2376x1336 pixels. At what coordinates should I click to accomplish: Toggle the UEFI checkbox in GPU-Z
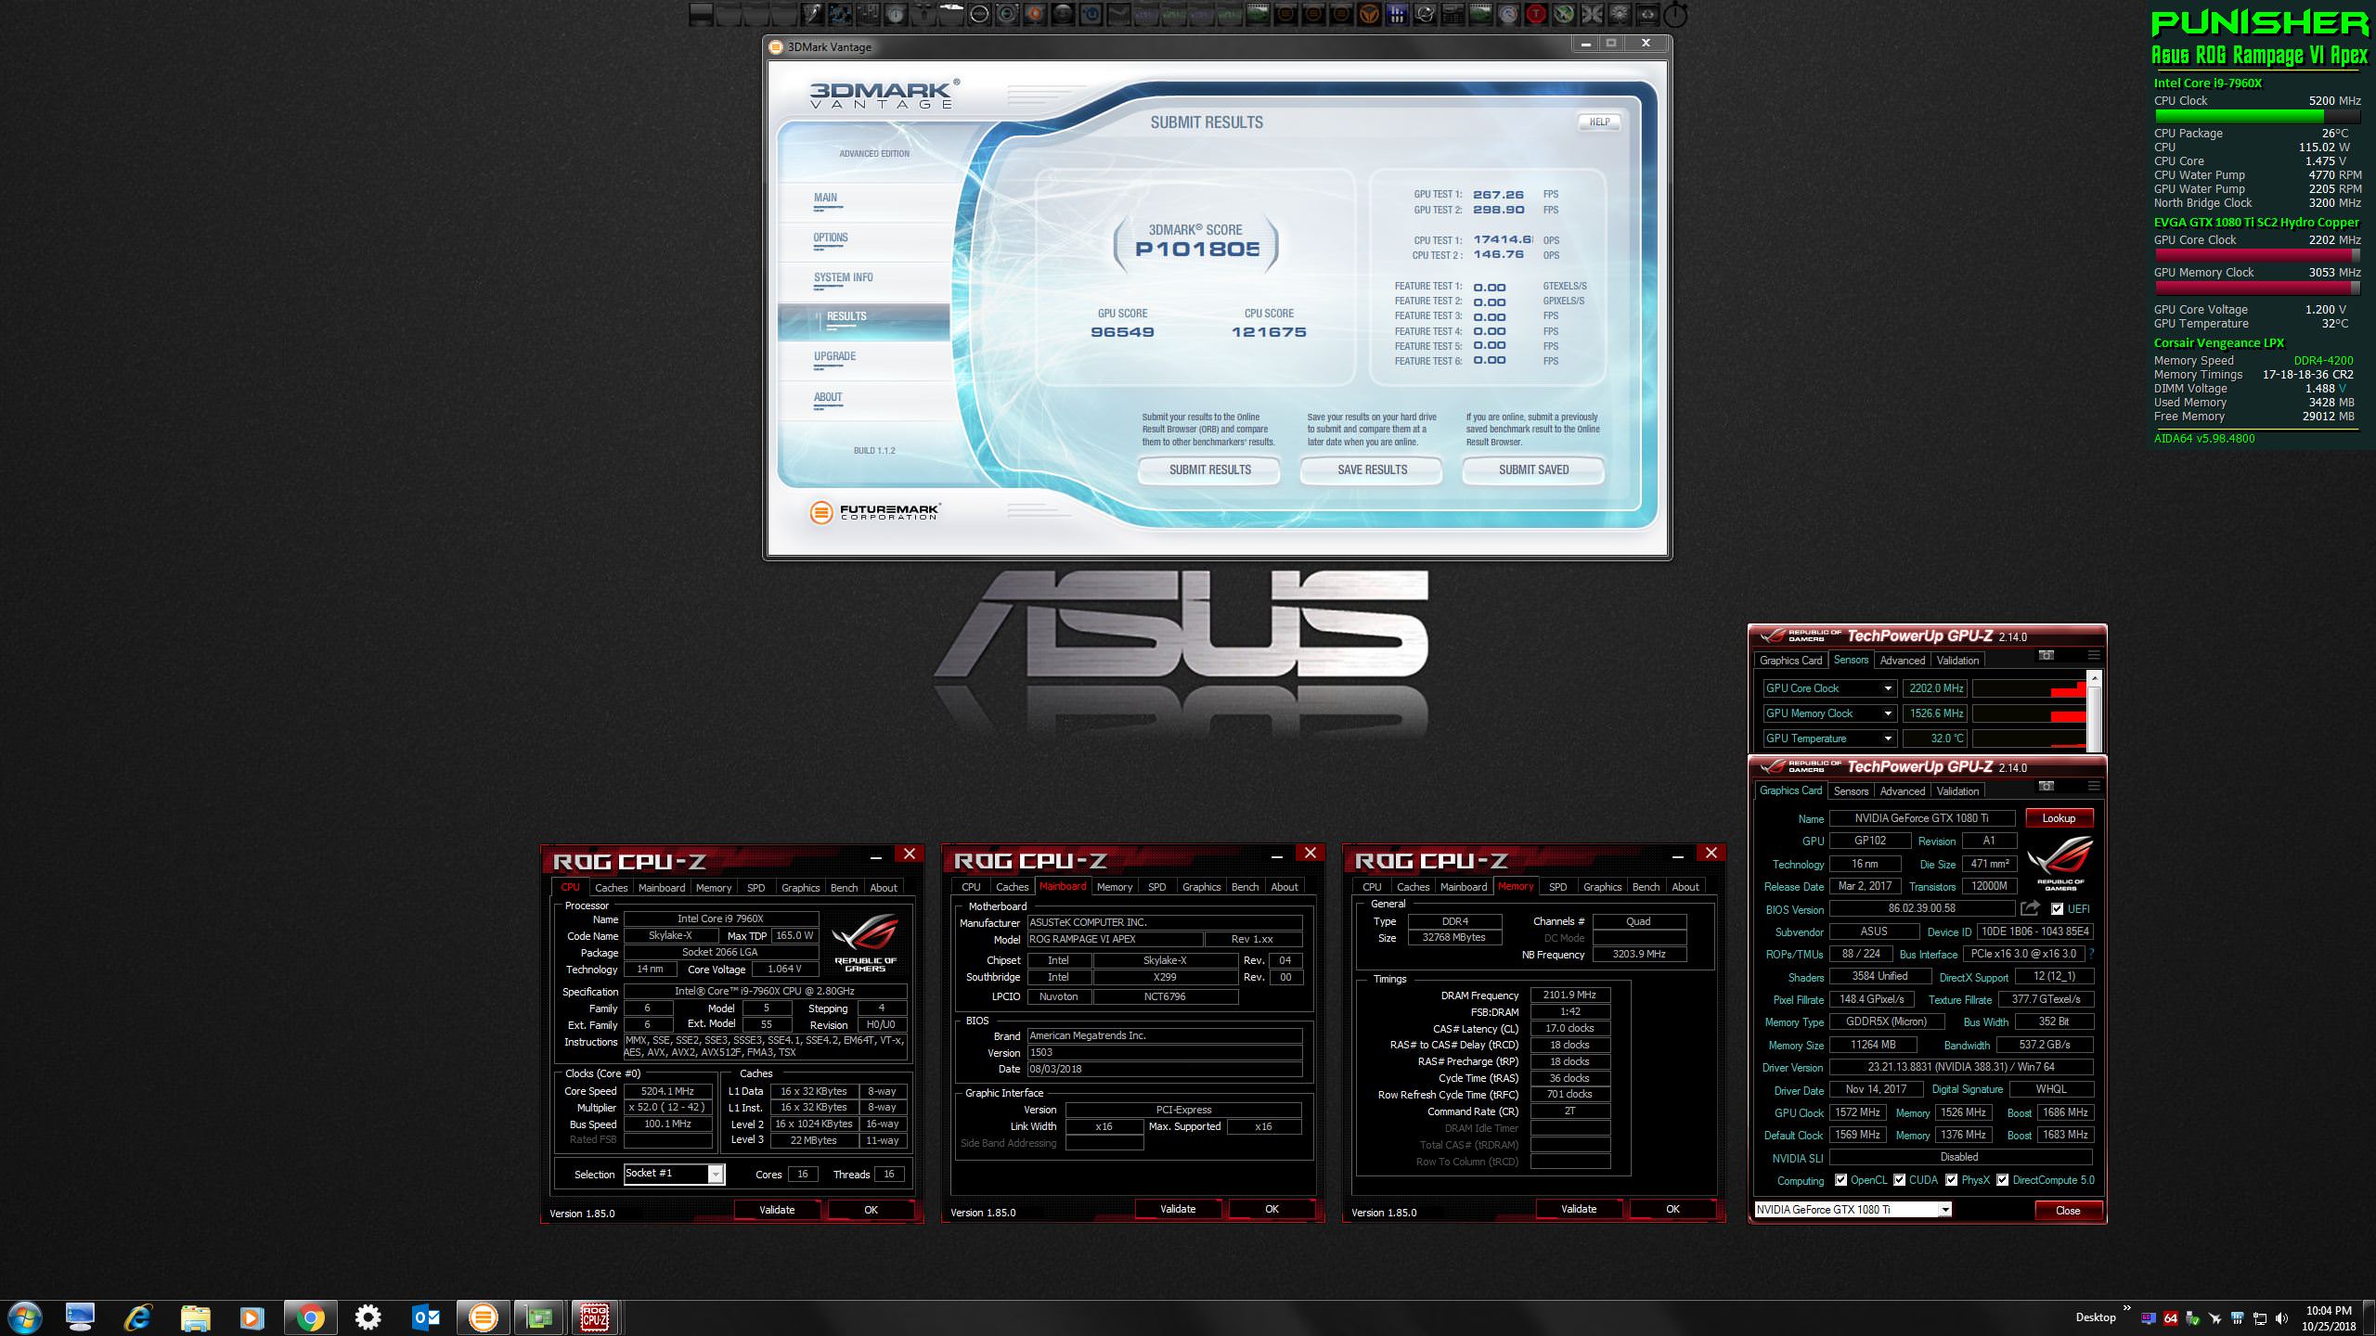tap(2057, 909)
